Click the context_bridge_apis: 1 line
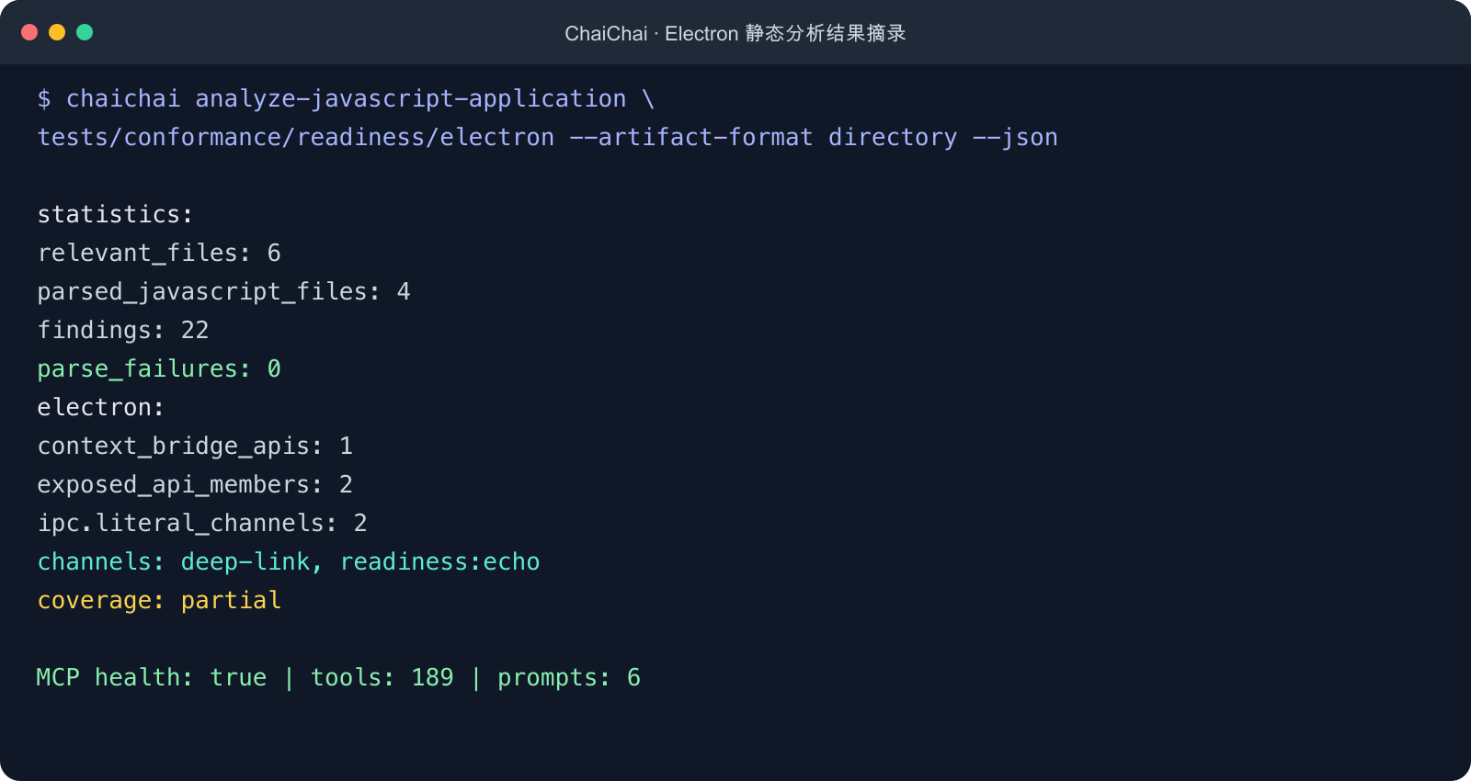Image resolution: width=1471 pixels, height=781 pixels. coord(195,446)
